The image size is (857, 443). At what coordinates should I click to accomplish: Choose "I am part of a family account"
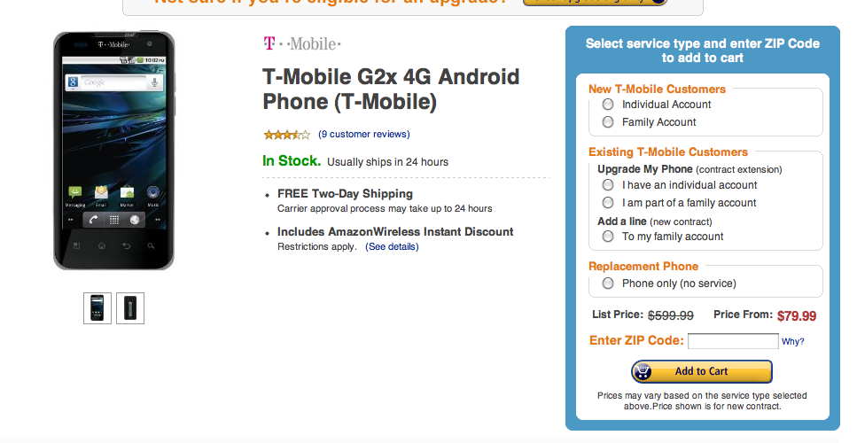608,203
